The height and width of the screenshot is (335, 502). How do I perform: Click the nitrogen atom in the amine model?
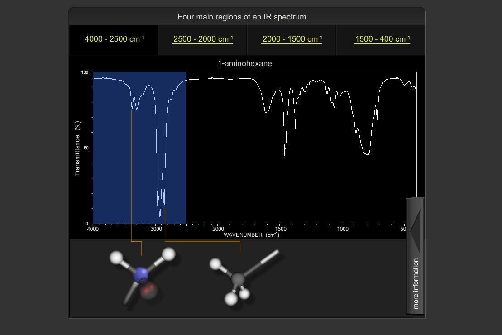click(x=142, y=275)
